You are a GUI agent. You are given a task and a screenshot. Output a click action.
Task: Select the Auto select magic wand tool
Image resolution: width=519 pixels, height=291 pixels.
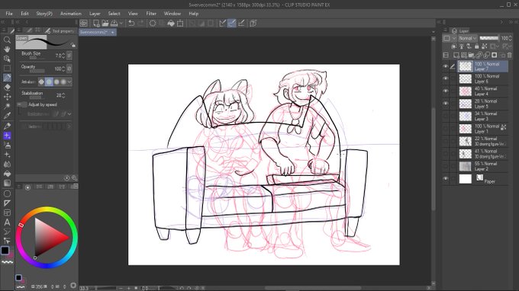[x=7, y=106]
